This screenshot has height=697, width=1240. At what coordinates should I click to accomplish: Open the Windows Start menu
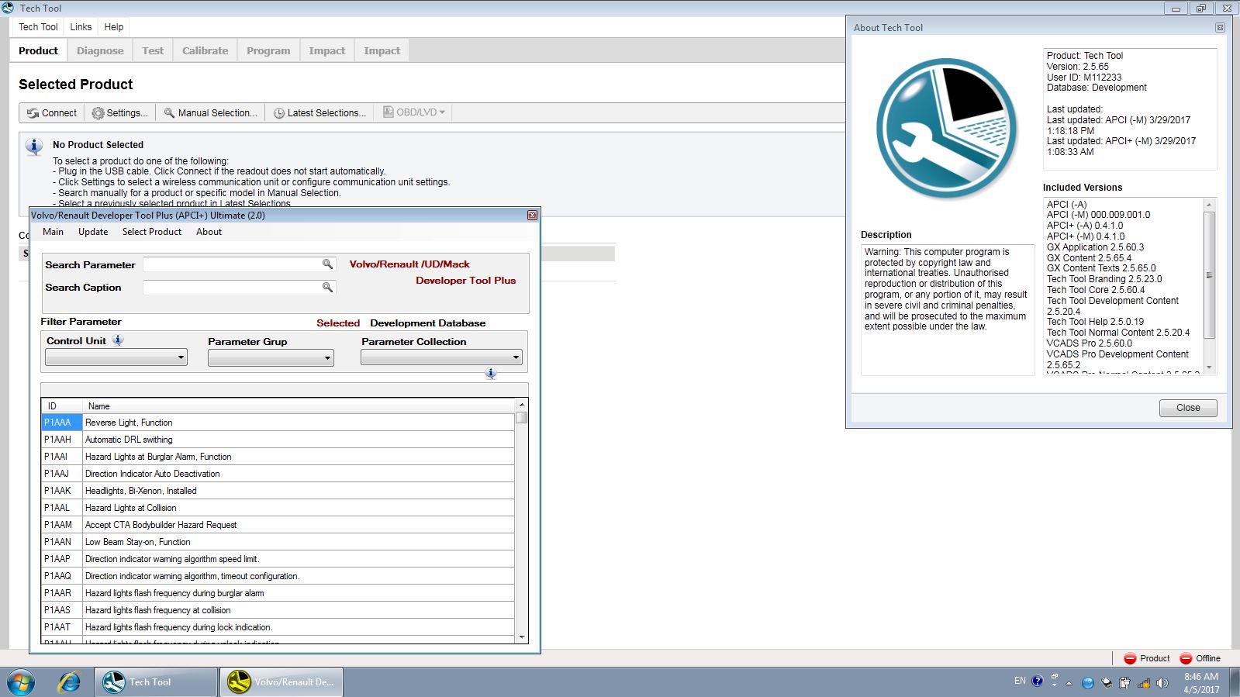20,682
